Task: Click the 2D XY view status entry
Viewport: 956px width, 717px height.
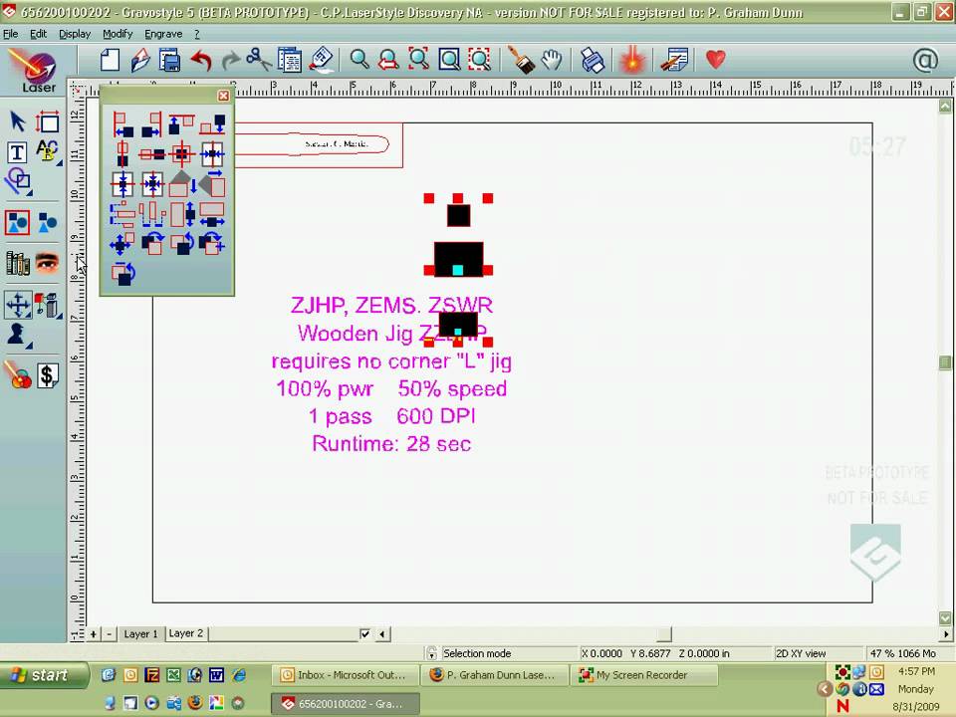Action: 801,653
